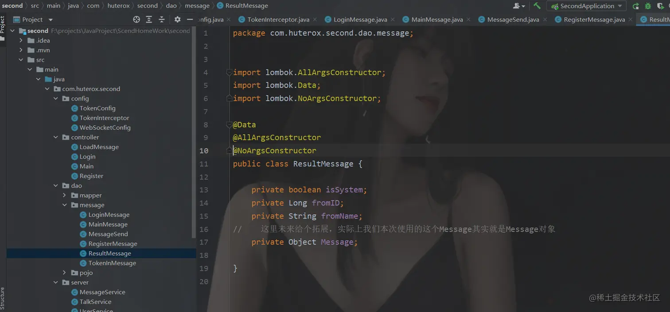Open the Structure side tool tab
The image size is (670, 312).
[2, 298]
